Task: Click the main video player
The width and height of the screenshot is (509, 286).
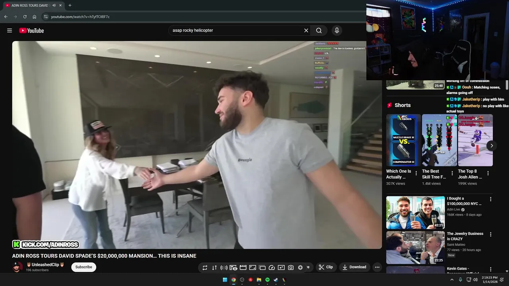Action: (197, 145)
